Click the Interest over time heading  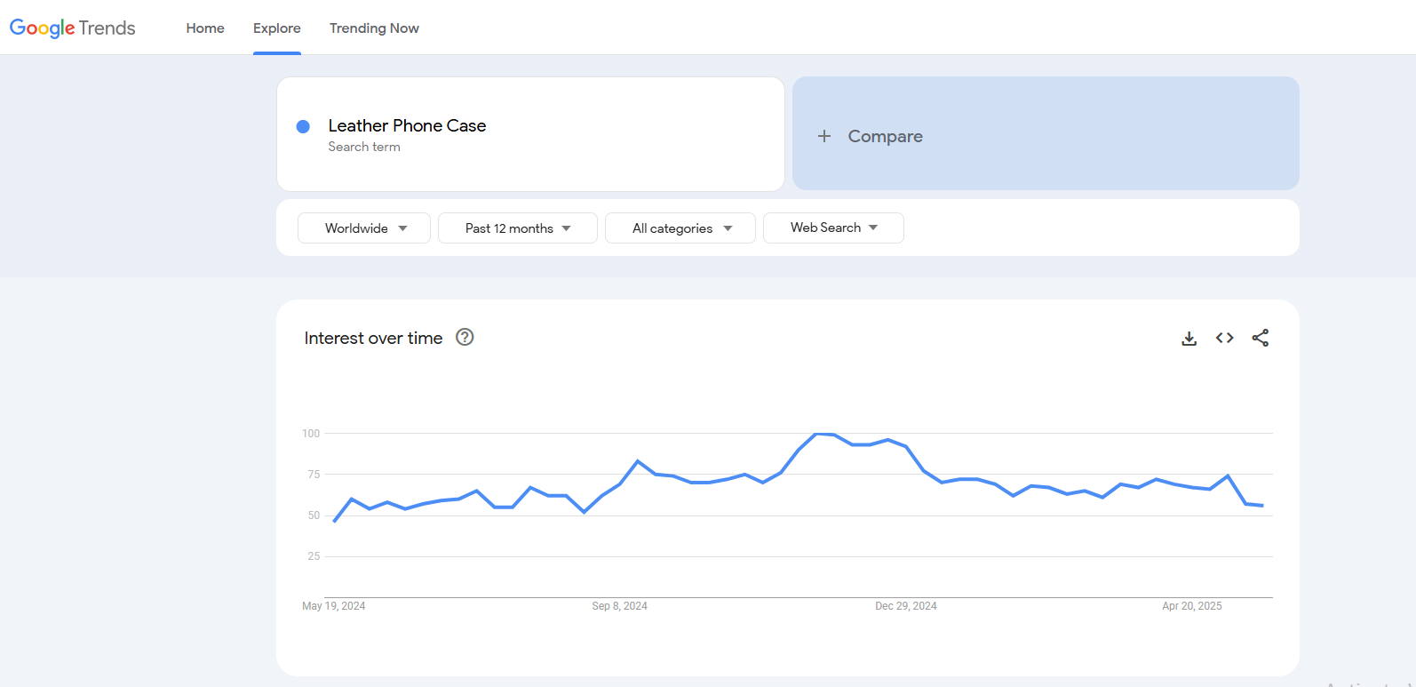373,339
